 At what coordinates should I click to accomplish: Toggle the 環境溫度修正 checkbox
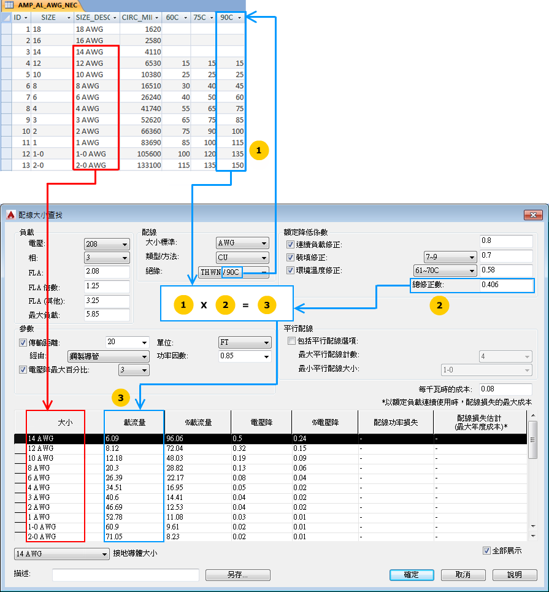290,270
